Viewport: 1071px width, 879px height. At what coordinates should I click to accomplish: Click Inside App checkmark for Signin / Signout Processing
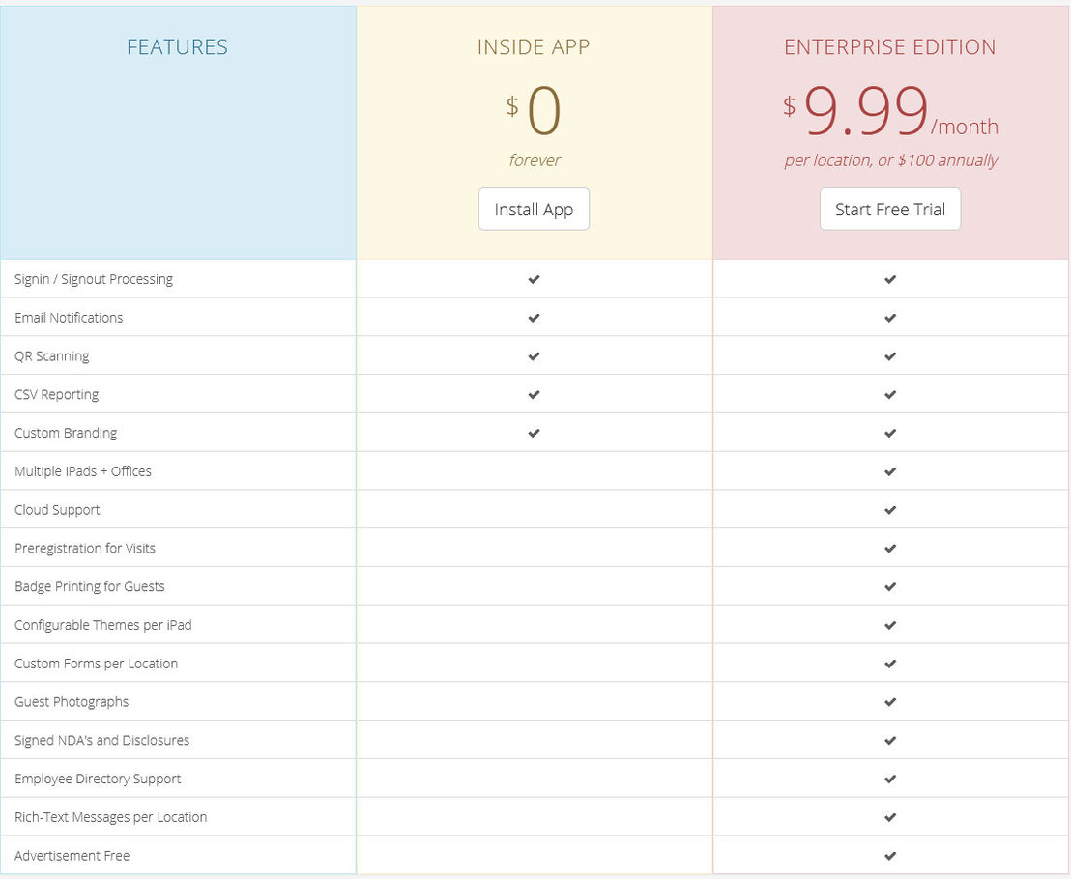(x=535, y=279)
